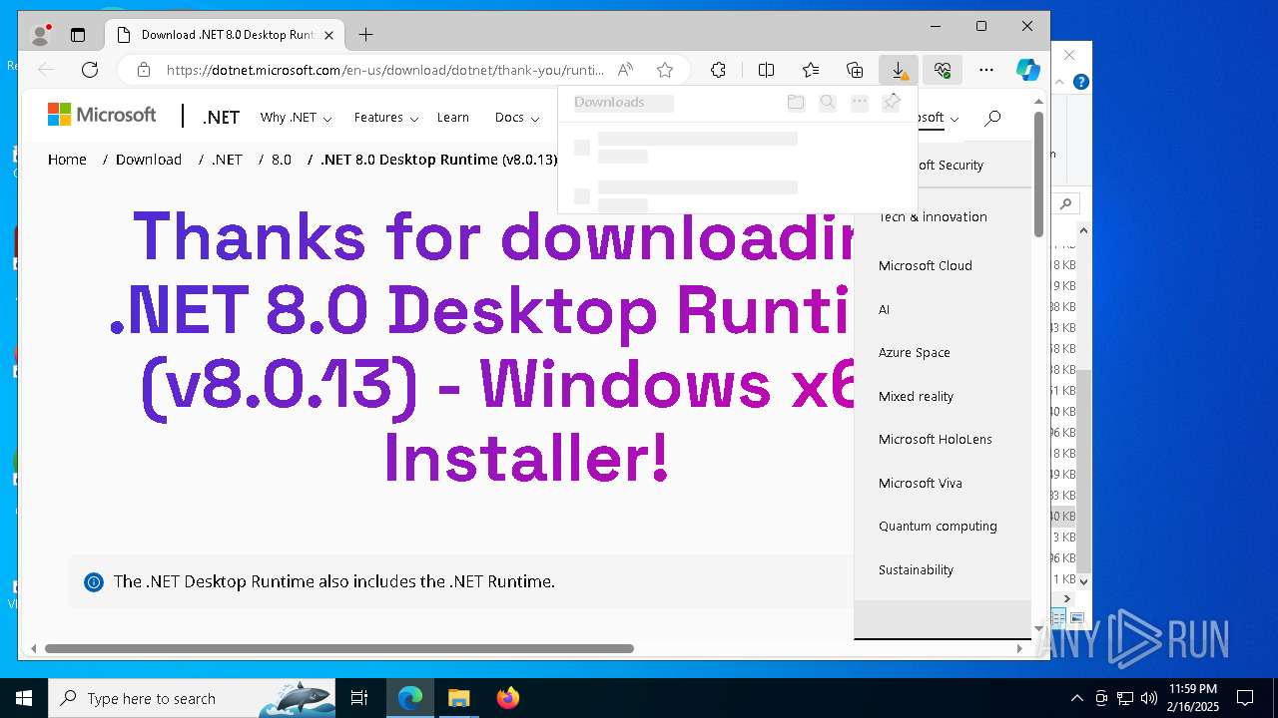
Task: Open Extensions puzzle icon
Action: pos(718,70)
